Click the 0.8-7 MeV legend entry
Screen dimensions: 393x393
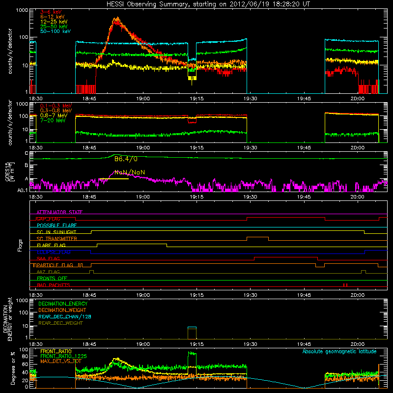54,115
